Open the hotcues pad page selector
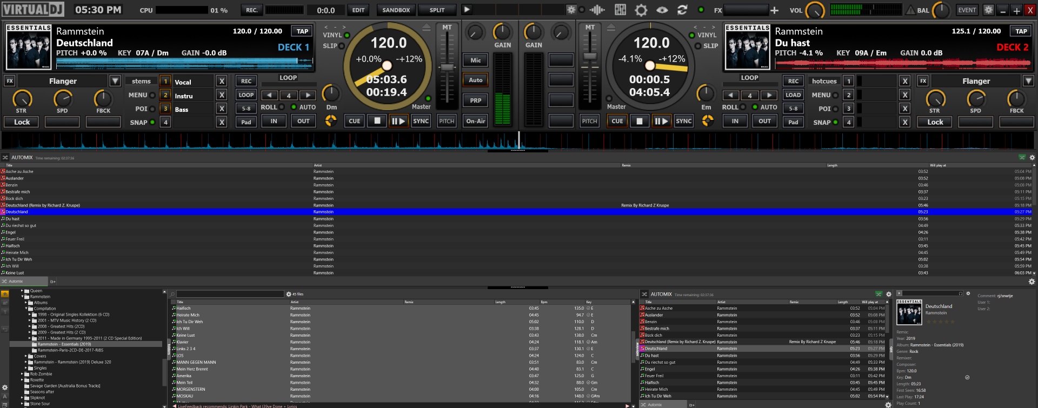The width and height of the screenshot is (1038, 408). [824, 81]
